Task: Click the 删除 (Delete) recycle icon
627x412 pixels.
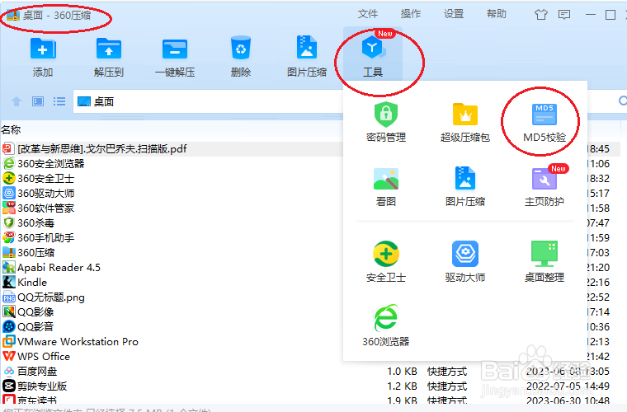Action: click(241, 57)
